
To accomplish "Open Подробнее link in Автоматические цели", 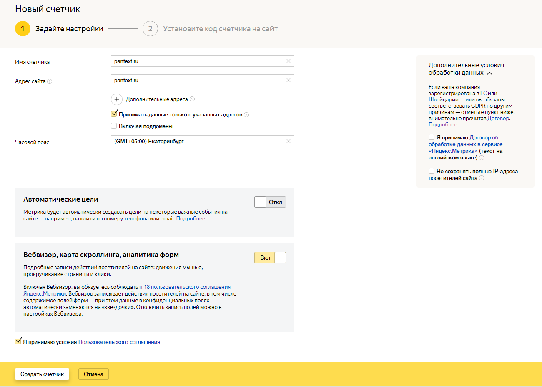I will 191,218.
